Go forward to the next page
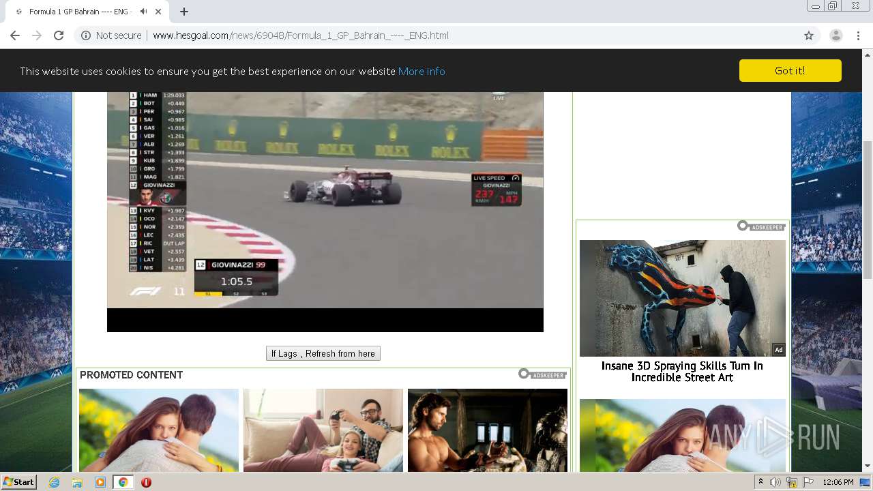The image size is (873, 491). click(37, 35)
